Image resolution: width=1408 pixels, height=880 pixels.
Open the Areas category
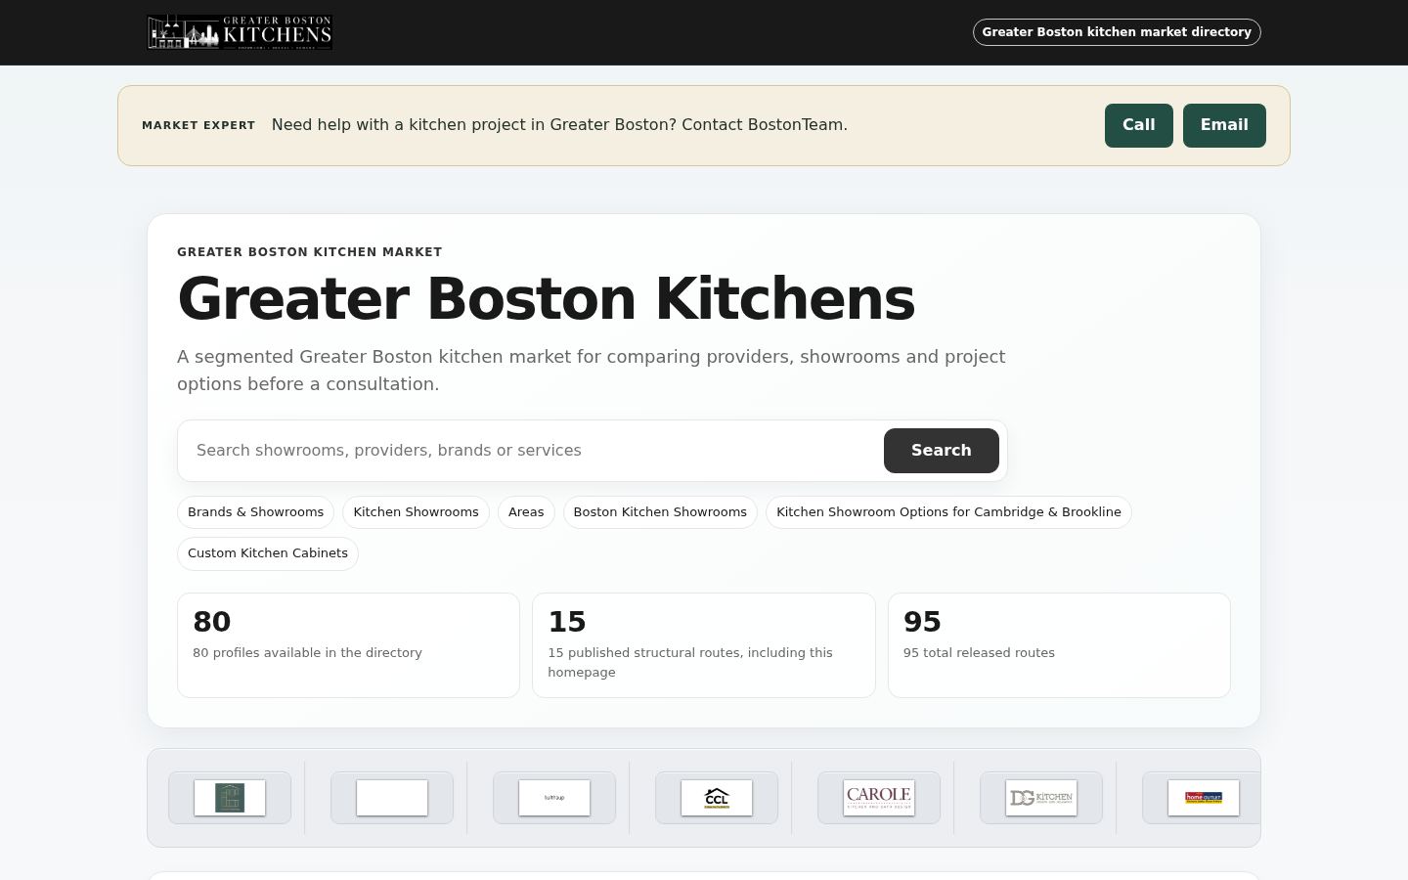[526, 512]
